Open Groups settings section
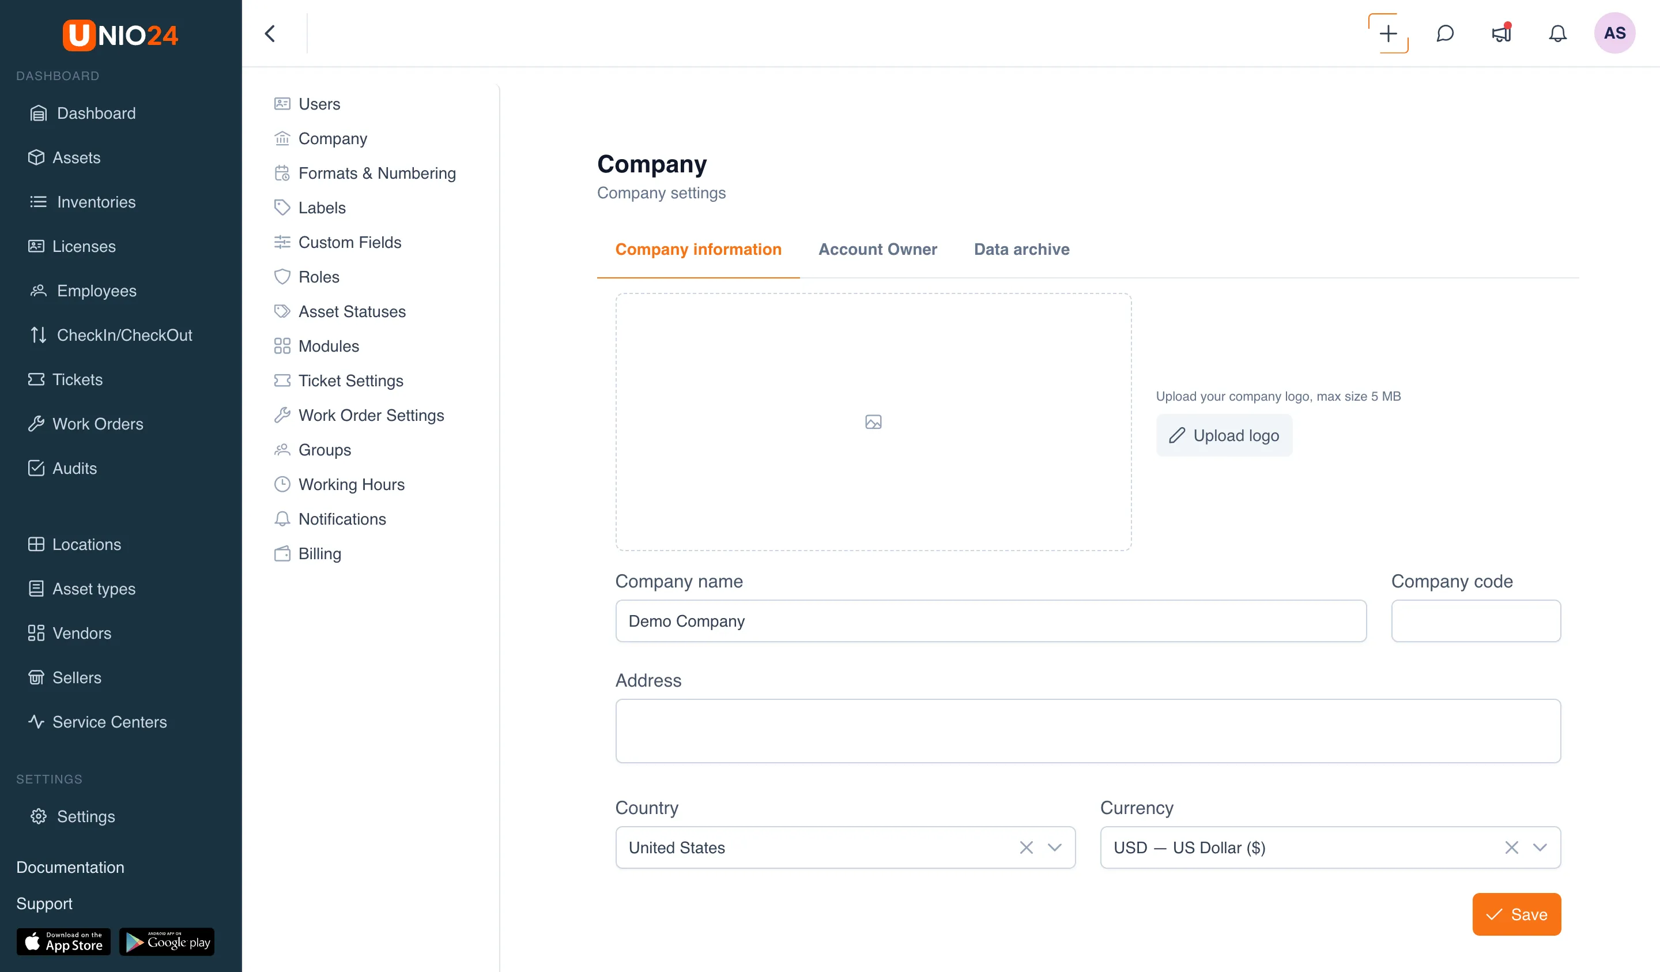 pyautogui.click(x=312, y=450)
